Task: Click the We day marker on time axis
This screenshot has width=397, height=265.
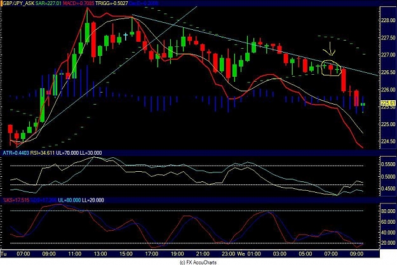Action: tap(241, 254)
